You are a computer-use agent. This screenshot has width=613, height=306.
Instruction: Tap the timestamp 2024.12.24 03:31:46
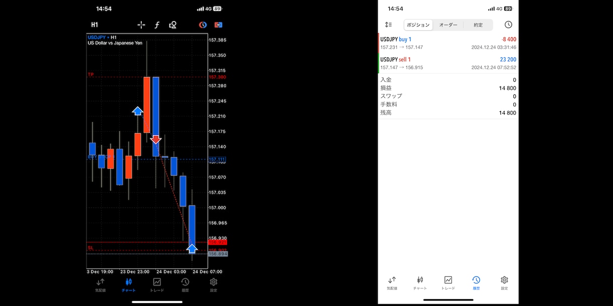pyautogui.click(x=494, y=47)
